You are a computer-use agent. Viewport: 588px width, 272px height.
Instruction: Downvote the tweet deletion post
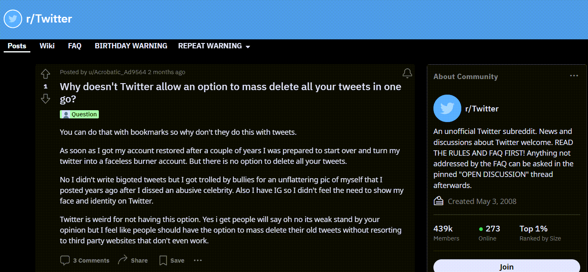click(45, 99)
